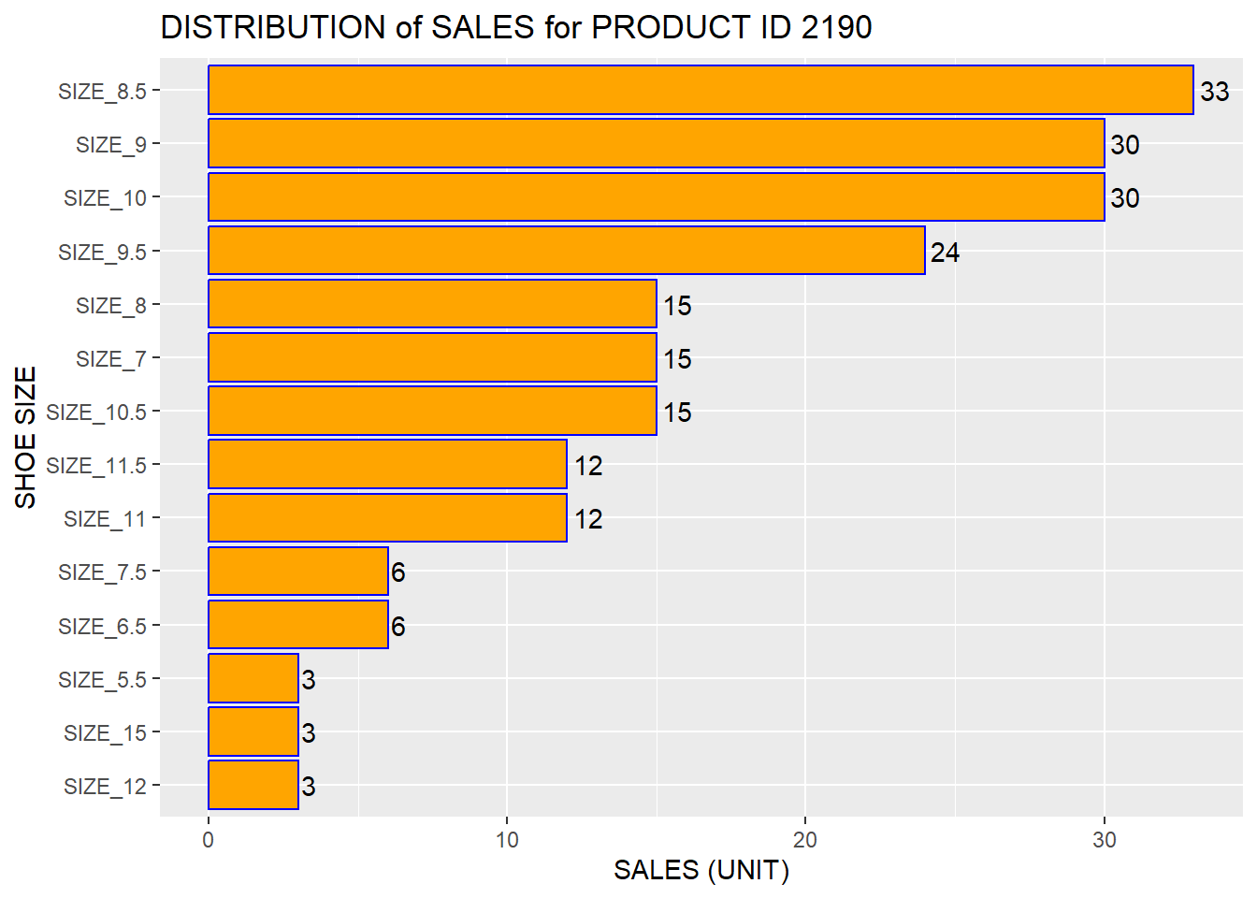Click the x-axis tick label 20
The height and width of the screenshot is (898, 1257).
(804, 840)
